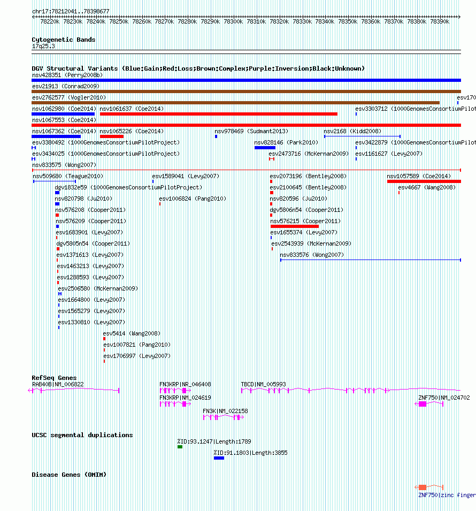Select the blue nsv828146 variant bar
Screen dimensions: 476x511
(265, 148)
